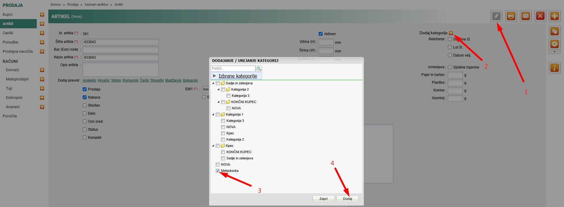Screen dimensions: 564x207
Task: Open the EM1 unit dropdown
Action: [x=206, y=89]
